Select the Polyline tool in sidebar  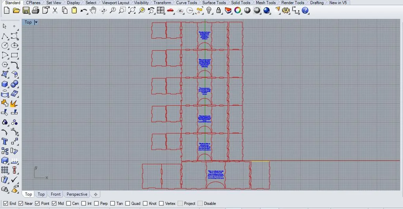pyautogui.click(x=5, y=36)
